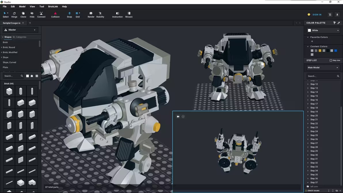Pick the Connect tool
Screen dimensions: 343x193
tap(41, 15)
